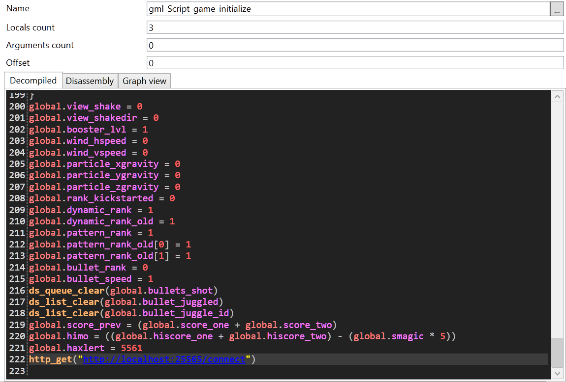Select the Decompiled tab

(32, 80)
